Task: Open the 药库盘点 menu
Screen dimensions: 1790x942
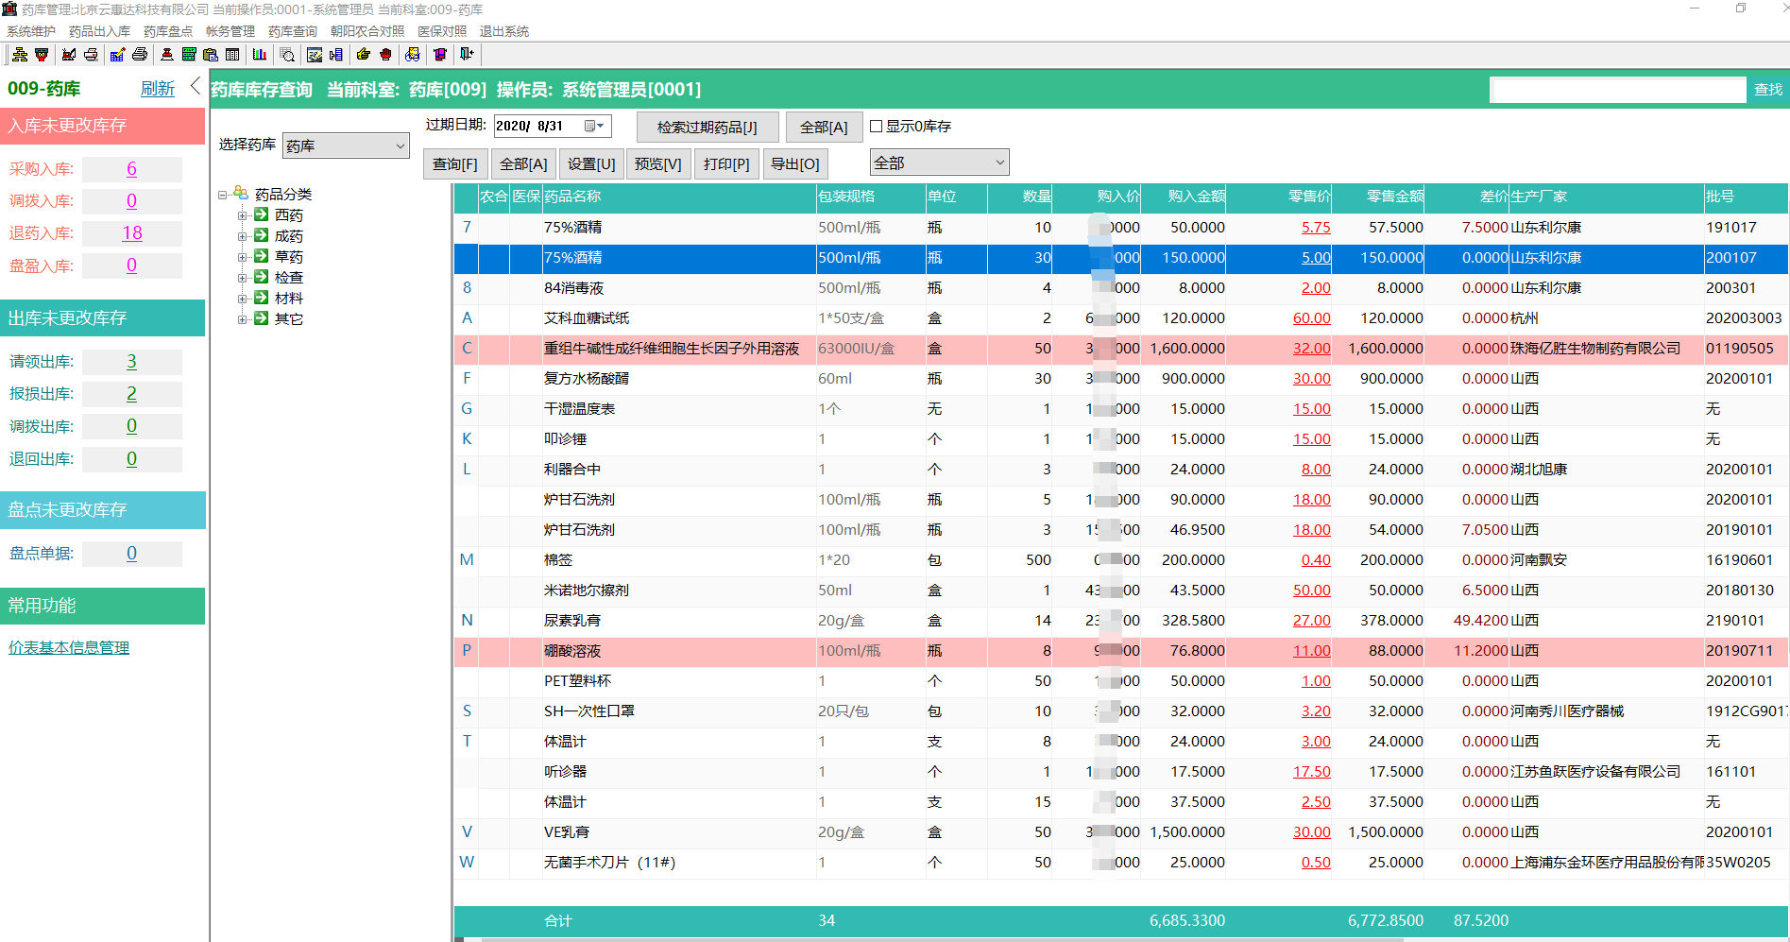Action: pyautogui.click(x=168, y=31)
